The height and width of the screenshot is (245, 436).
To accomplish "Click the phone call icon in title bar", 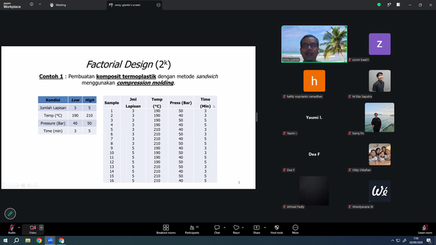I will (x=389, y=5).
